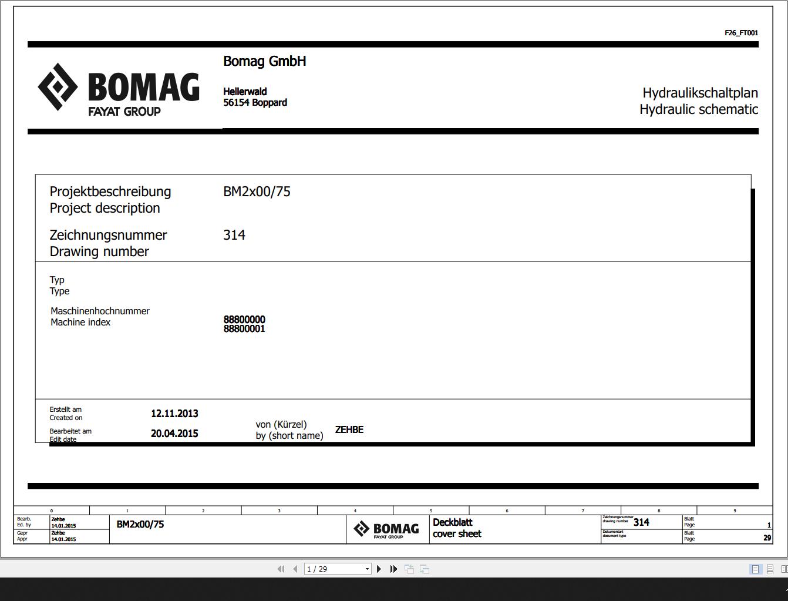Select the drawing number 314
The width and height of the screenshot is (788, 601).
(234, 235)
